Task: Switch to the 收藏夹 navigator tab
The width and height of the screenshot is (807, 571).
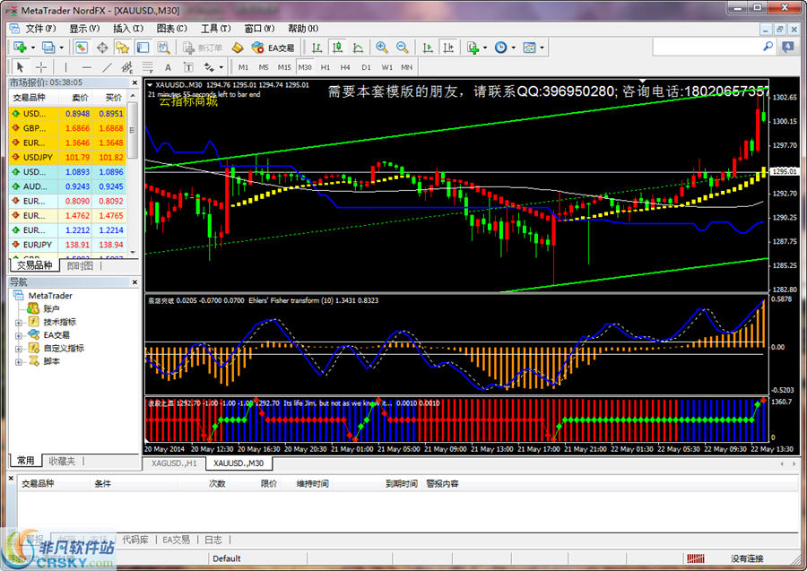Action: pyautogui.click(x=62, y=461)
